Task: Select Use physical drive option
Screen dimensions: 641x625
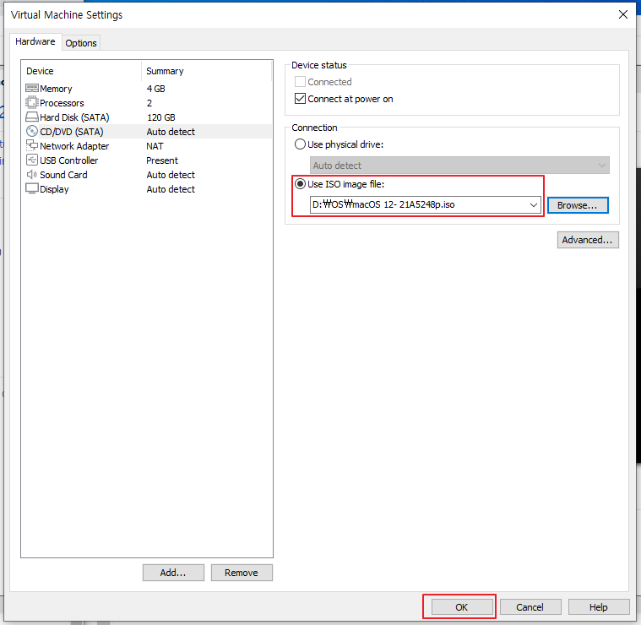Action: [x=300, y=144]
